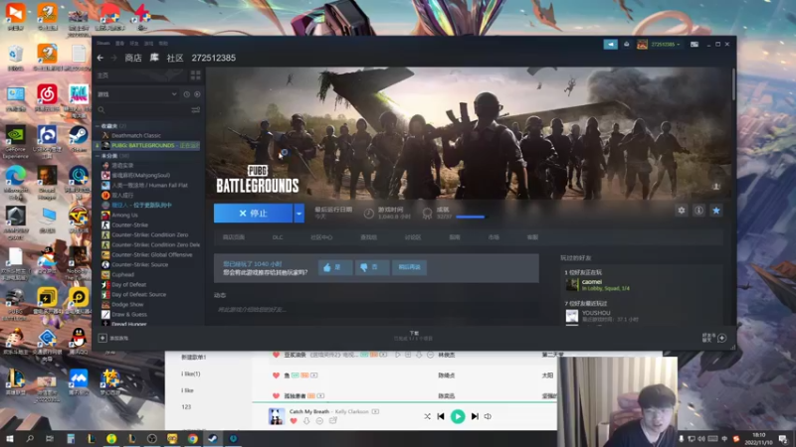The image size is (796, 447).
Task: Switch to 商店 store tab
Action: pos(133,58)
